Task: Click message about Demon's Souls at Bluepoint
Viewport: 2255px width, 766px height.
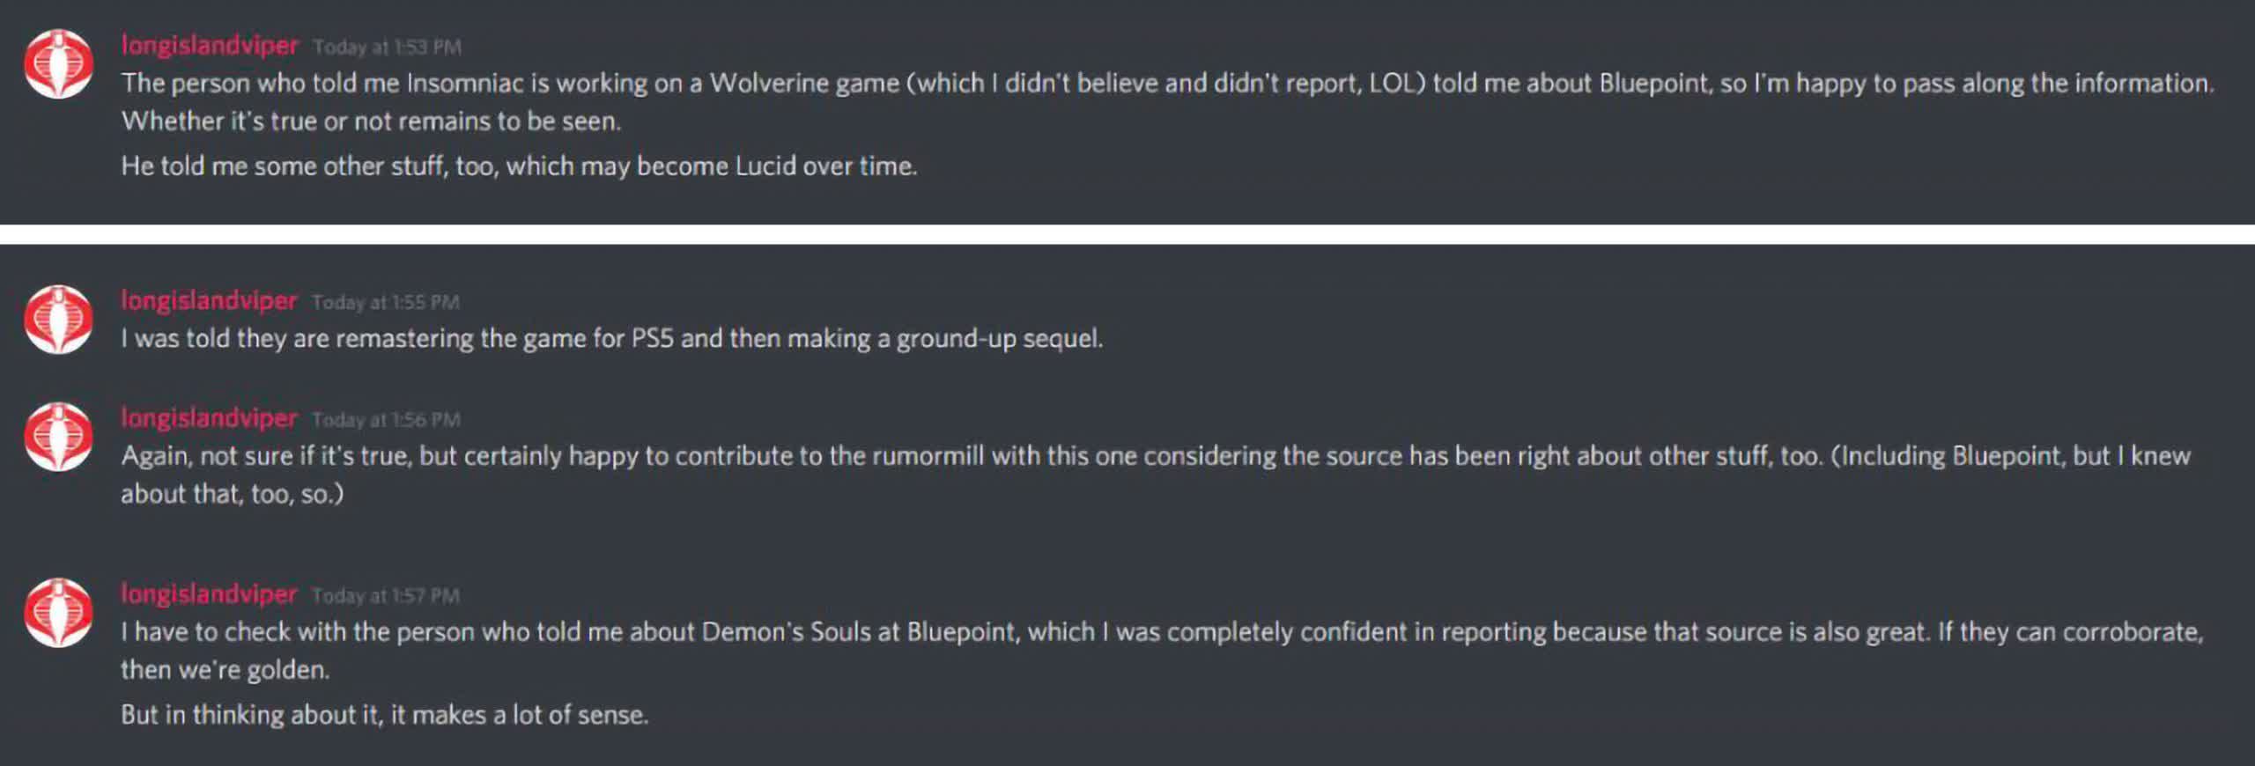Action: pyautogui.click(x=1162, y=651)
